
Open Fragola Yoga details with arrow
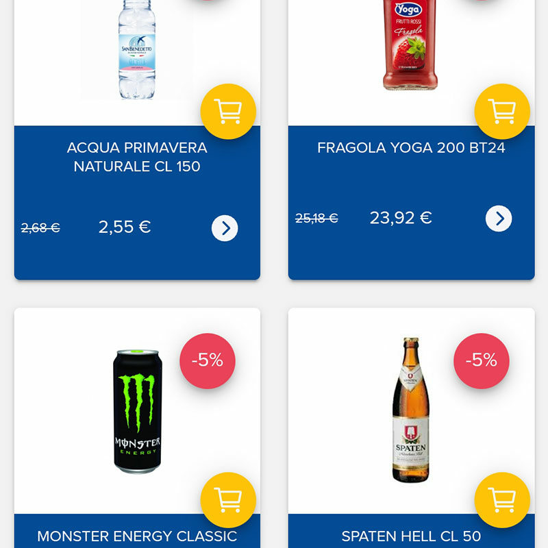[x=499, y=219]
